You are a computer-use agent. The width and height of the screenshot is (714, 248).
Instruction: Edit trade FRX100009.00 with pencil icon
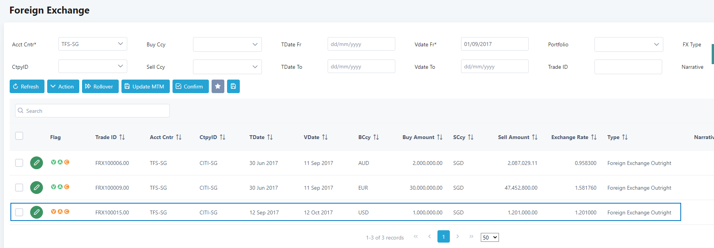point(36,188)
